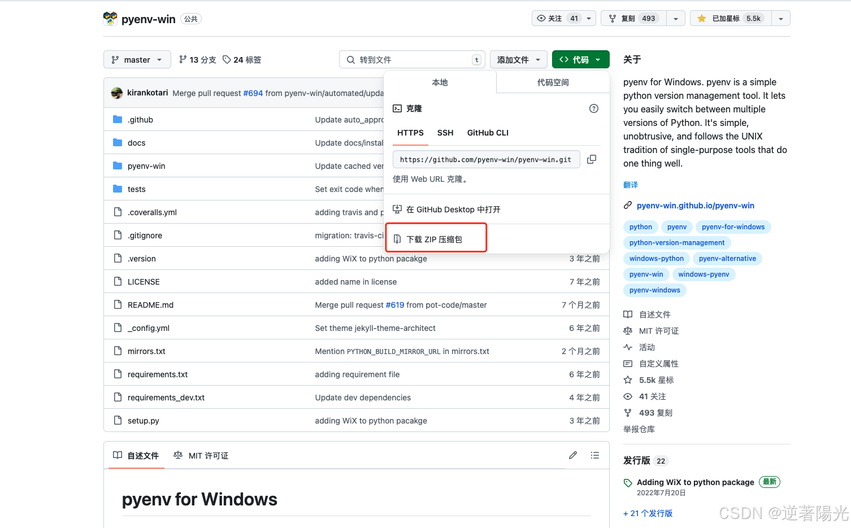851x528 pixels.
Task: Click the 转到文件 search field
Action: [x=412, y=59]
